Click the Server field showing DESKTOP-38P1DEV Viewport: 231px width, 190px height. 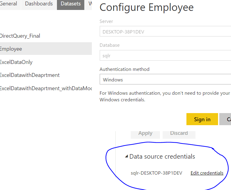tap(165, 32)
